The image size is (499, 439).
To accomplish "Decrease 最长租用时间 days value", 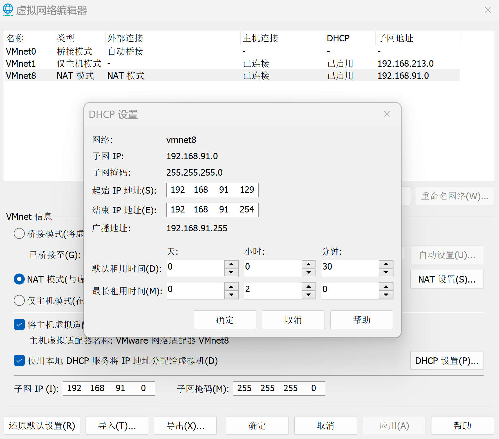I will 231,295.
